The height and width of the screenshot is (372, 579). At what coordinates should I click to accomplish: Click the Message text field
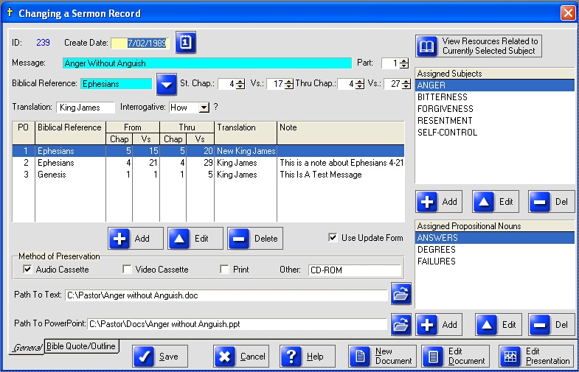click(207, 63)
